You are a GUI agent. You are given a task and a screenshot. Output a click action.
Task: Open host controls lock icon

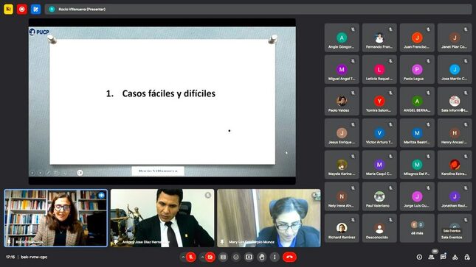(467, 257)
